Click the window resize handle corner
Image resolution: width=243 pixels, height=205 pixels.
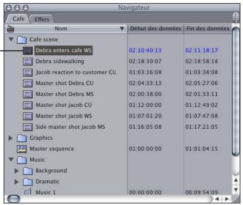pyautogui.click(x=237, y=199)
